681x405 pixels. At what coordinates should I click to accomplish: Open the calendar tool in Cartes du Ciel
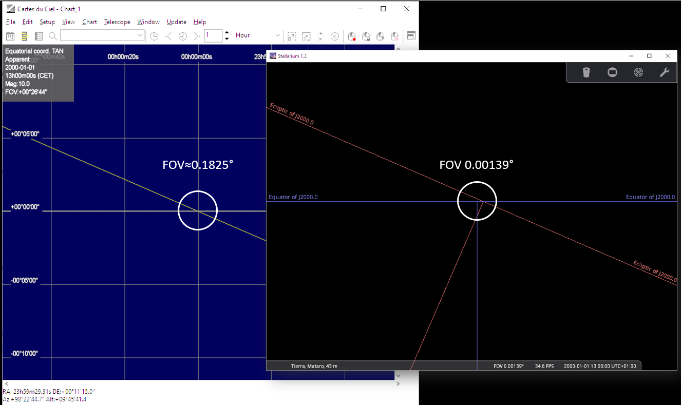10,36
